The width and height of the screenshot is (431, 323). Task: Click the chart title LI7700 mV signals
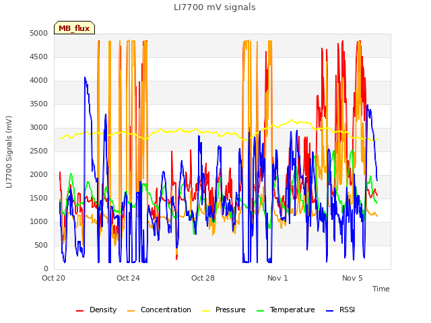(215, 7)
